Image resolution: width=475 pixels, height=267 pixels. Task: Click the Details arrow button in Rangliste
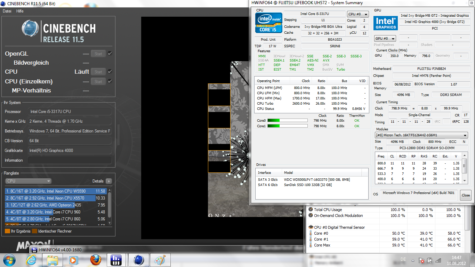109,181
